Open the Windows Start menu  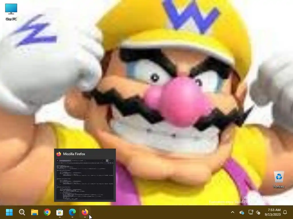9,212
